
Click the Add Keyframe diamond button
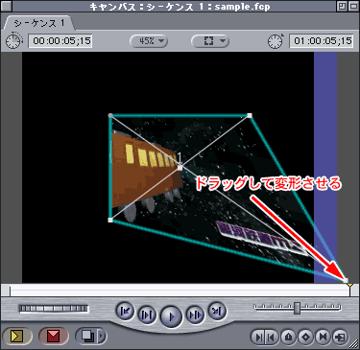305,337
